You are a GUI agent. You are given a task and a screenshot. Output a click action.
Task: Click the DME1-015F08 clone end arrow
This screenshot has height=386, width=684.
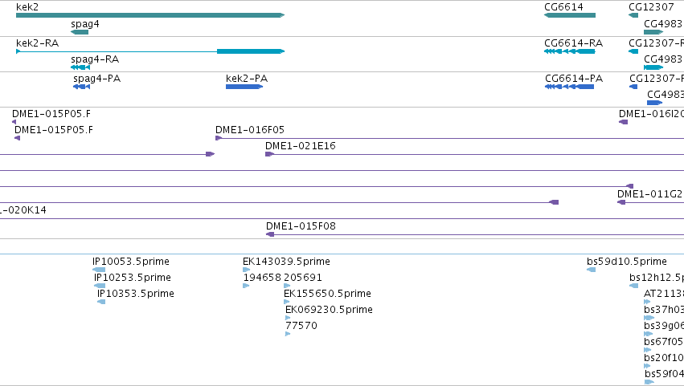[x=270, y=234]
